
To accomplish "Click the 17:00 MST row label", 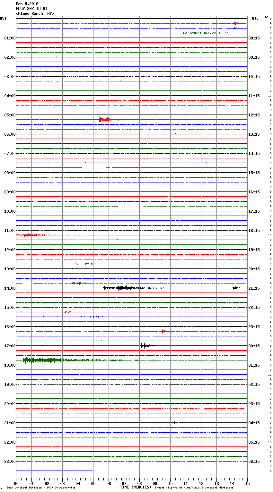I will pos(10,346).
